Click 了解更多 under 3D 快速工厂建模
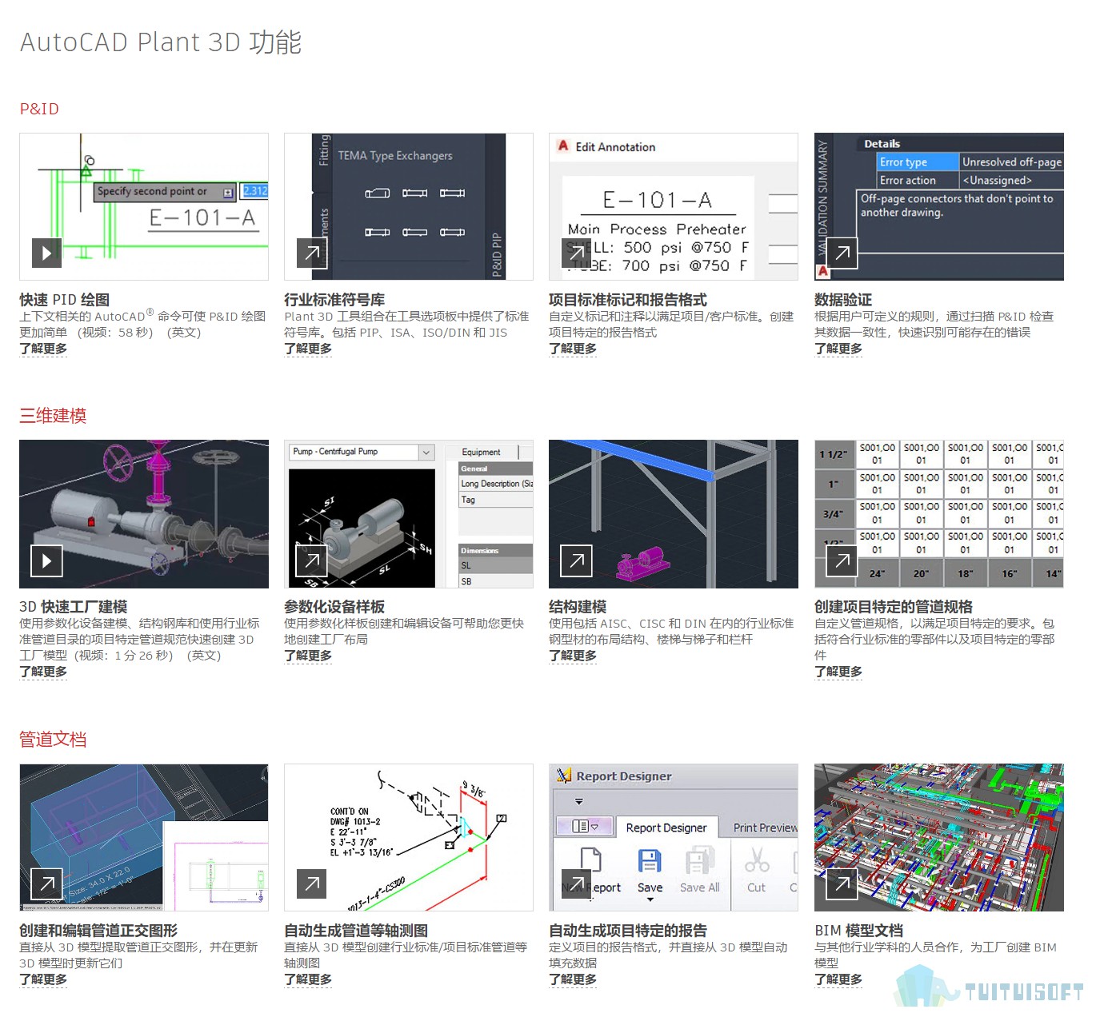1104x1021 pixels. 43,672
